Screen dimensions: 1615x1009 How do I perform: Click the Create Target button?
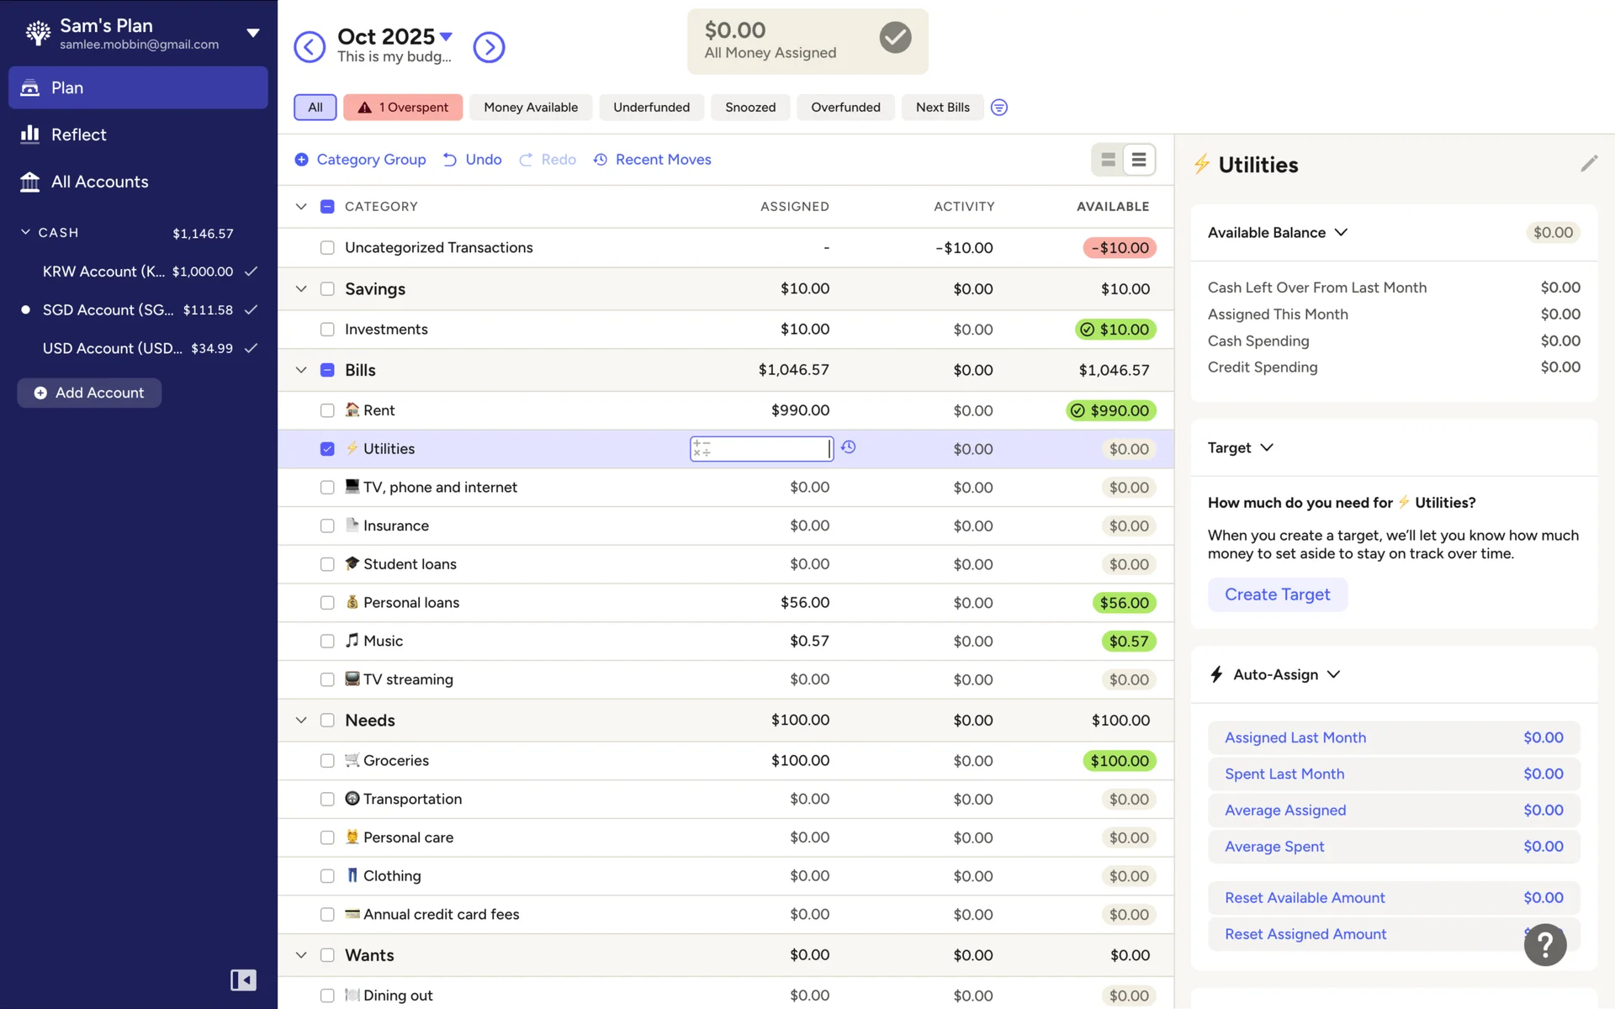(1277, 594)
